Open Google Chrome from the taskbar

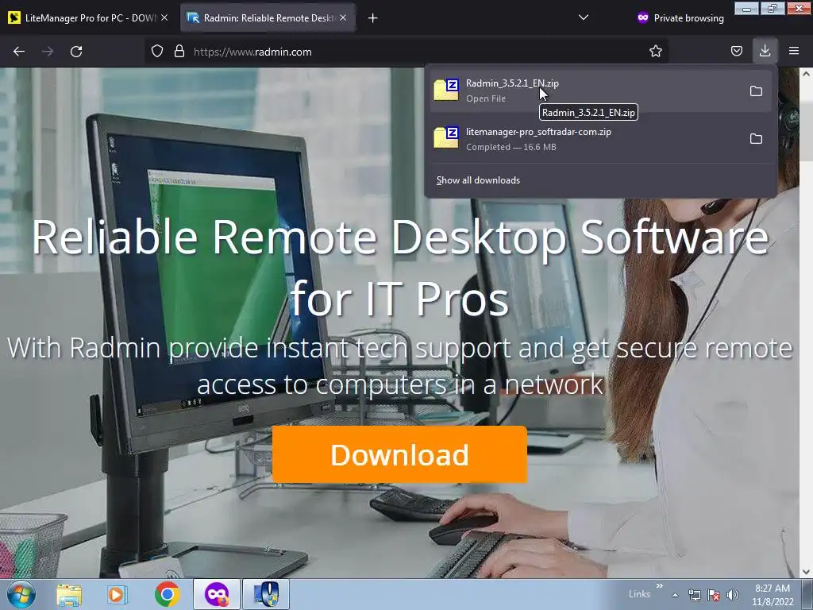(x=167, y=594)
